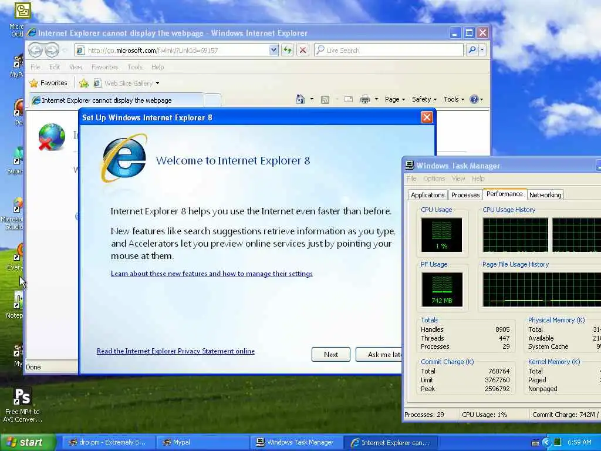This screenshot has height=451, width=601.
Task: Open the Task Manager File menu
Action: 411,179
